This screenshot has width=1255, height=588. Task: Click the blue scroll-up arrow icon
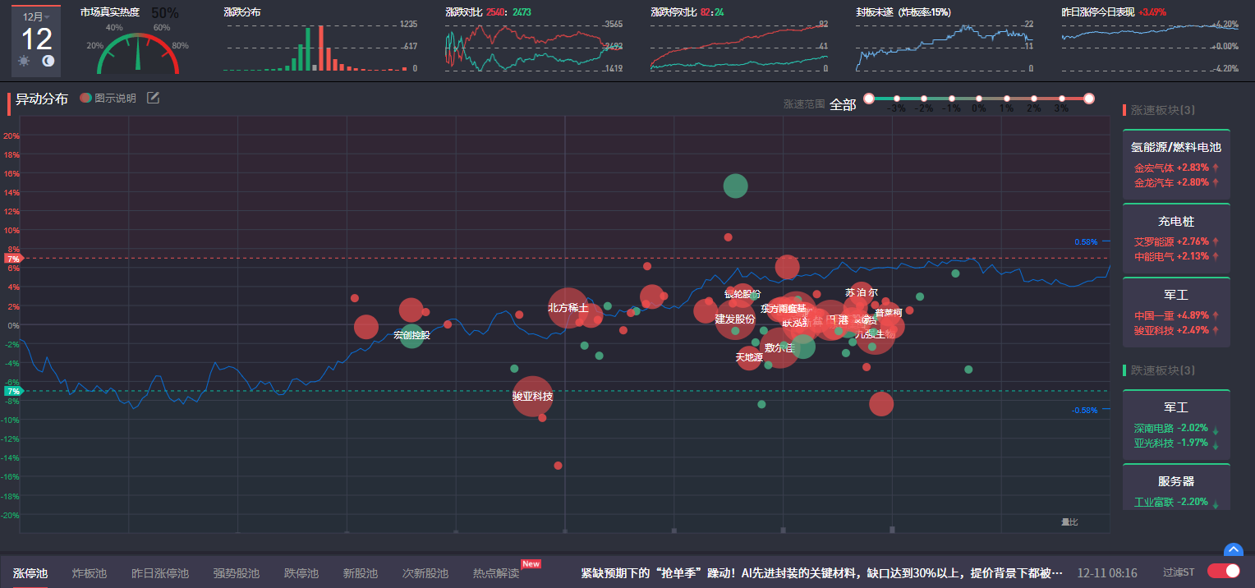pyautogui.click(x=1233, y=551)
